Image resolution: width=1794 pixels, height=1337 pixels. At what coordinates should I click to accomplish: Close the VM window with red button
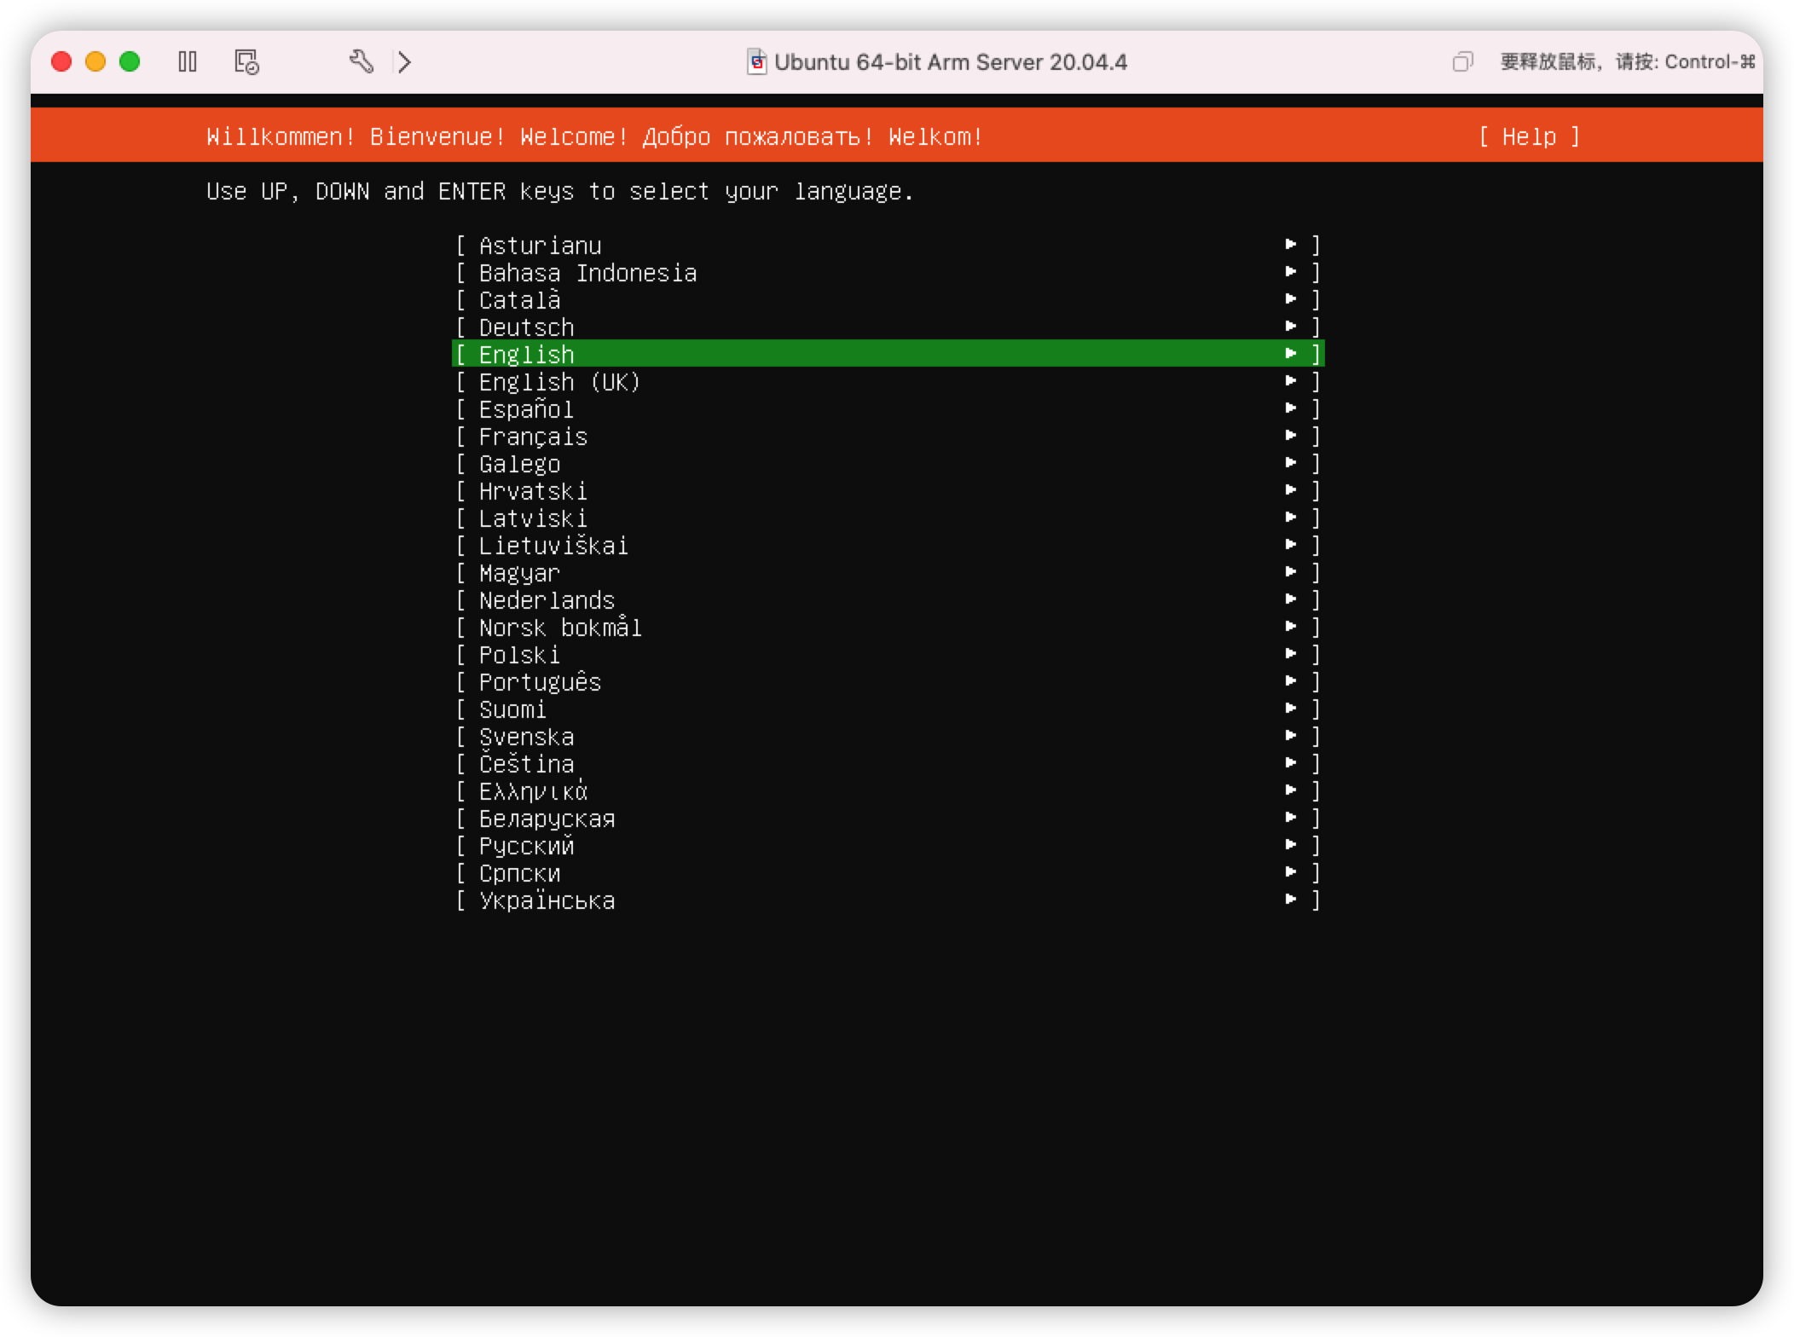pyautogui.click(x=61, y=61)
